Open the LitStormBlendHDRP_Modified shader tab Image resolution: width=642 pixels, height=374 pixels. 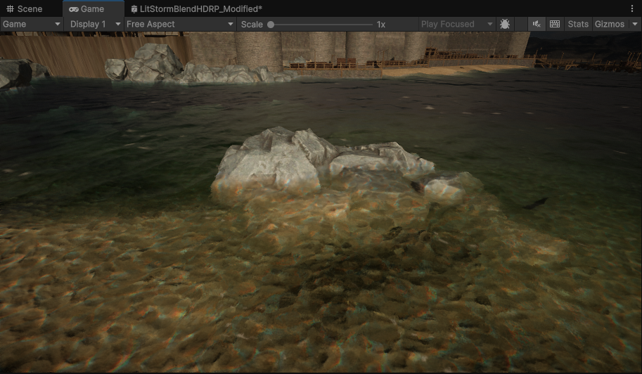coord(196,9)
